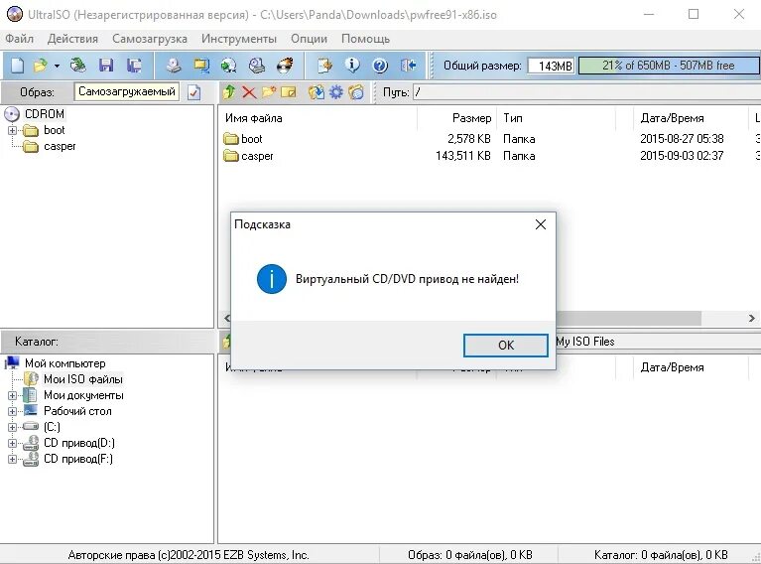Expand the CD привод(D:) node
The height and width of the screenshot is (564, 761).
point(12,443)
